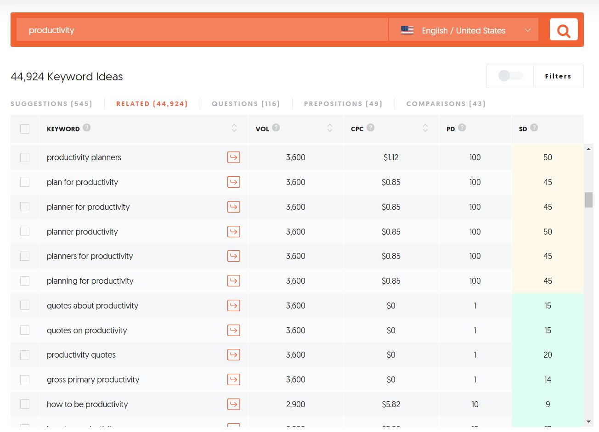Viewport: 599px width, 432px height.
Task: Click the search magnifier icon
Action: [x=563, y=29]
